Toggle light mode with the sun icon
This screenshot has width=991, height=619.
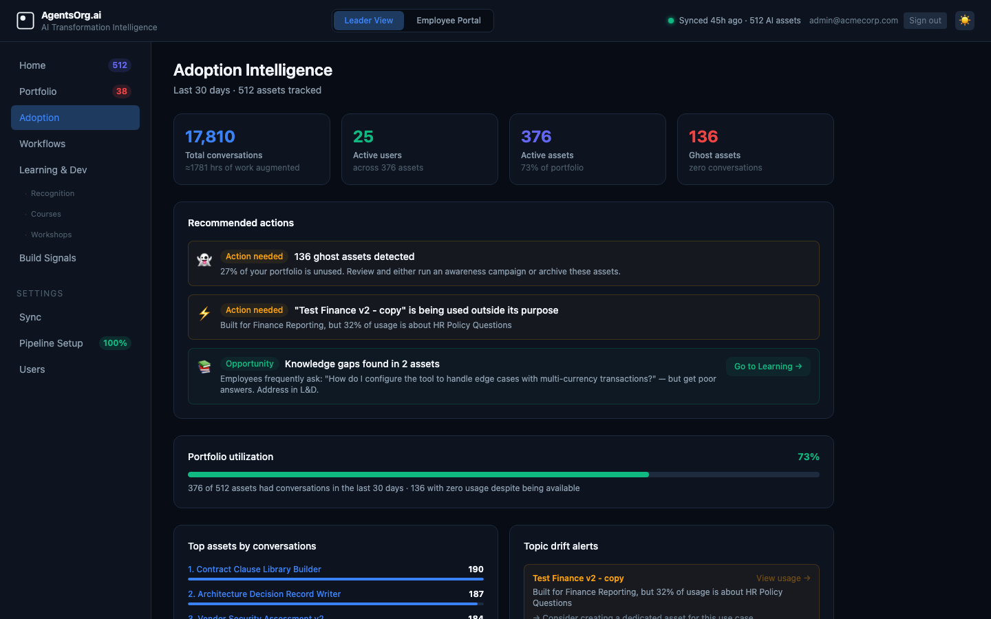[964, 21]
